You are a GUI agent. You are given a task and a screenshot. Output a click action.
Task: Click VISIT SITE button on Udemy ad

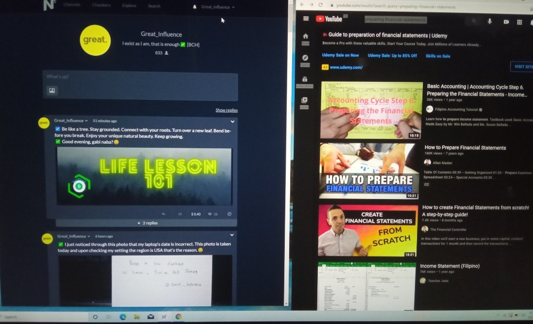(523, 66)
